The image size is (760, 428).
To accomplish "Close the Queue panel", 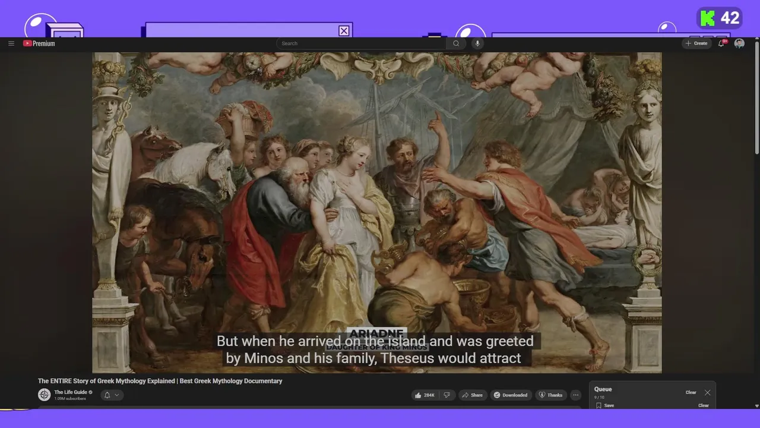I will (x=707, y=392).
